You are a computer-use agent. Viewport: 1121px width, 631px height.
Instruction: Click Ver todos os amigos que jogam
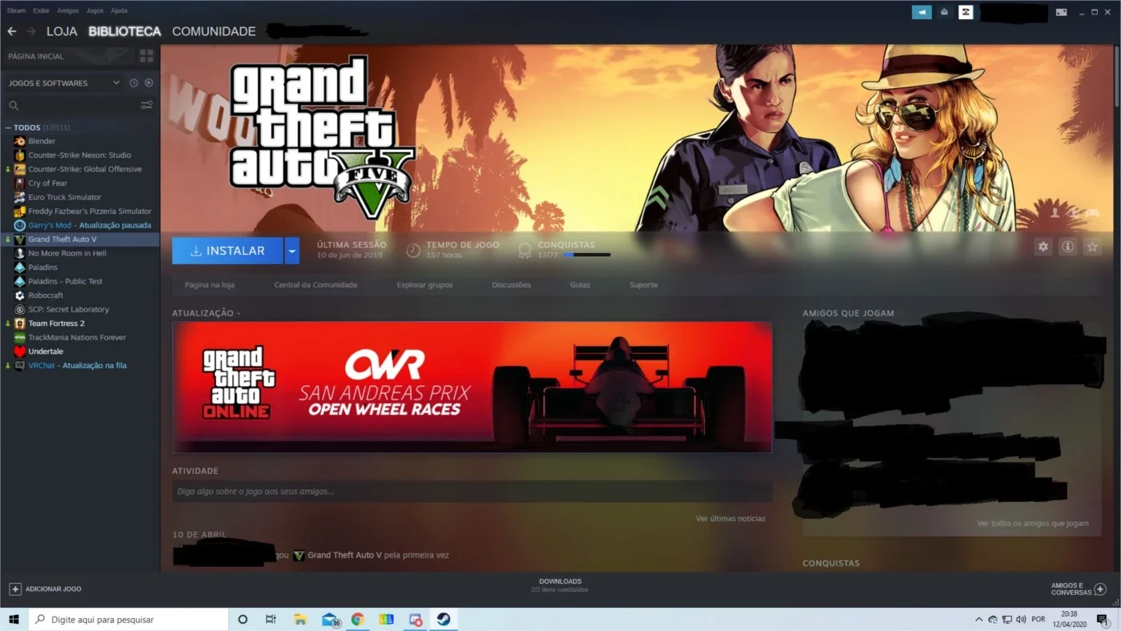click(x=1033, y=523)
